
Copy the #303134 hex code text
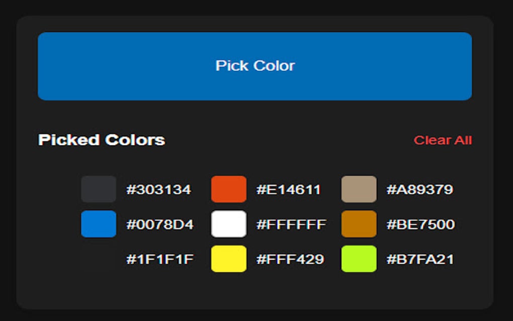[x=159, y=190]
